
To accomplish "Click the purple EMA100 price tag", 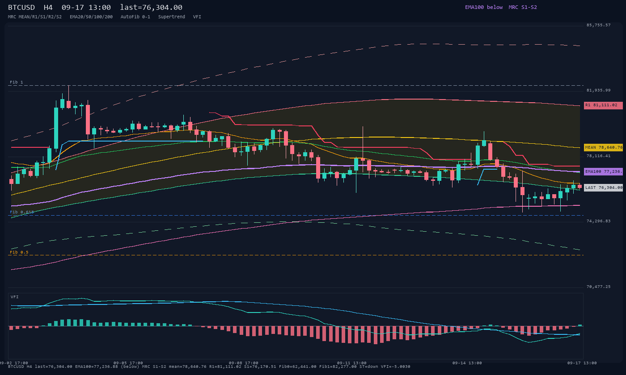I will pos(603,171).
